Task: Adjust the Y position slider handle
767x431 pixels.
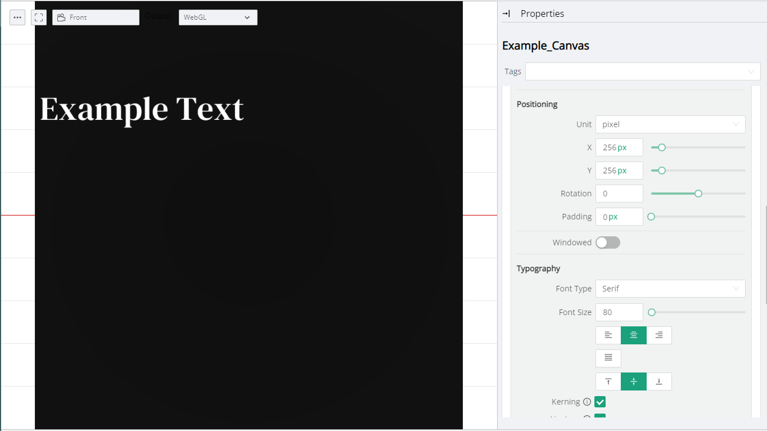Action: pyautogui.click(x=662, y=170)
